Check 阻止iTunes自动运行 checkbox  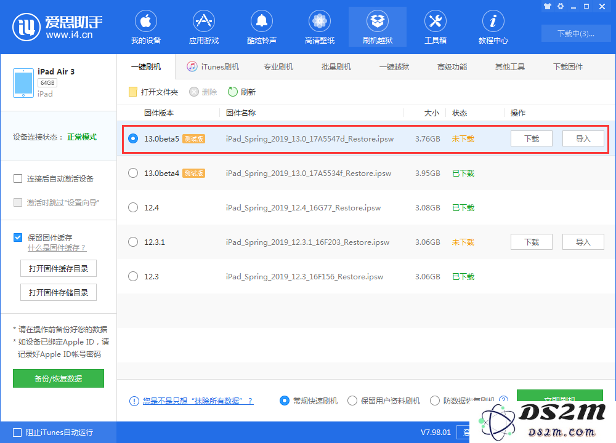tap(17, 433)
